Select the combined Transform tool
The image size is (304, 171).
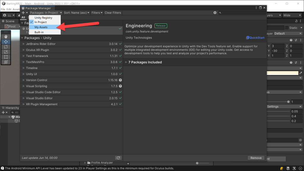pos(6,62)
